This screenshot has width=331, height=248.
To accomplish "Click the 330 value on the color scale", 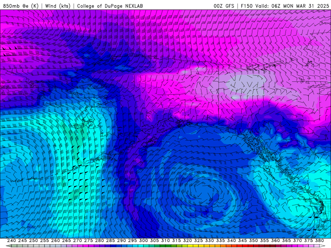I will (x=209, y=241).
